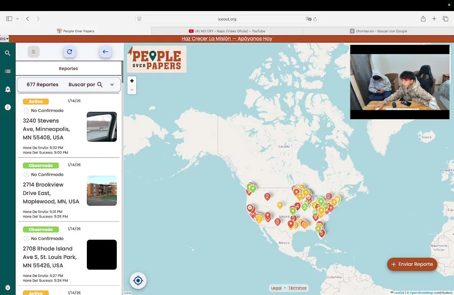Click the People Over Papers logo

click(157, 59)
